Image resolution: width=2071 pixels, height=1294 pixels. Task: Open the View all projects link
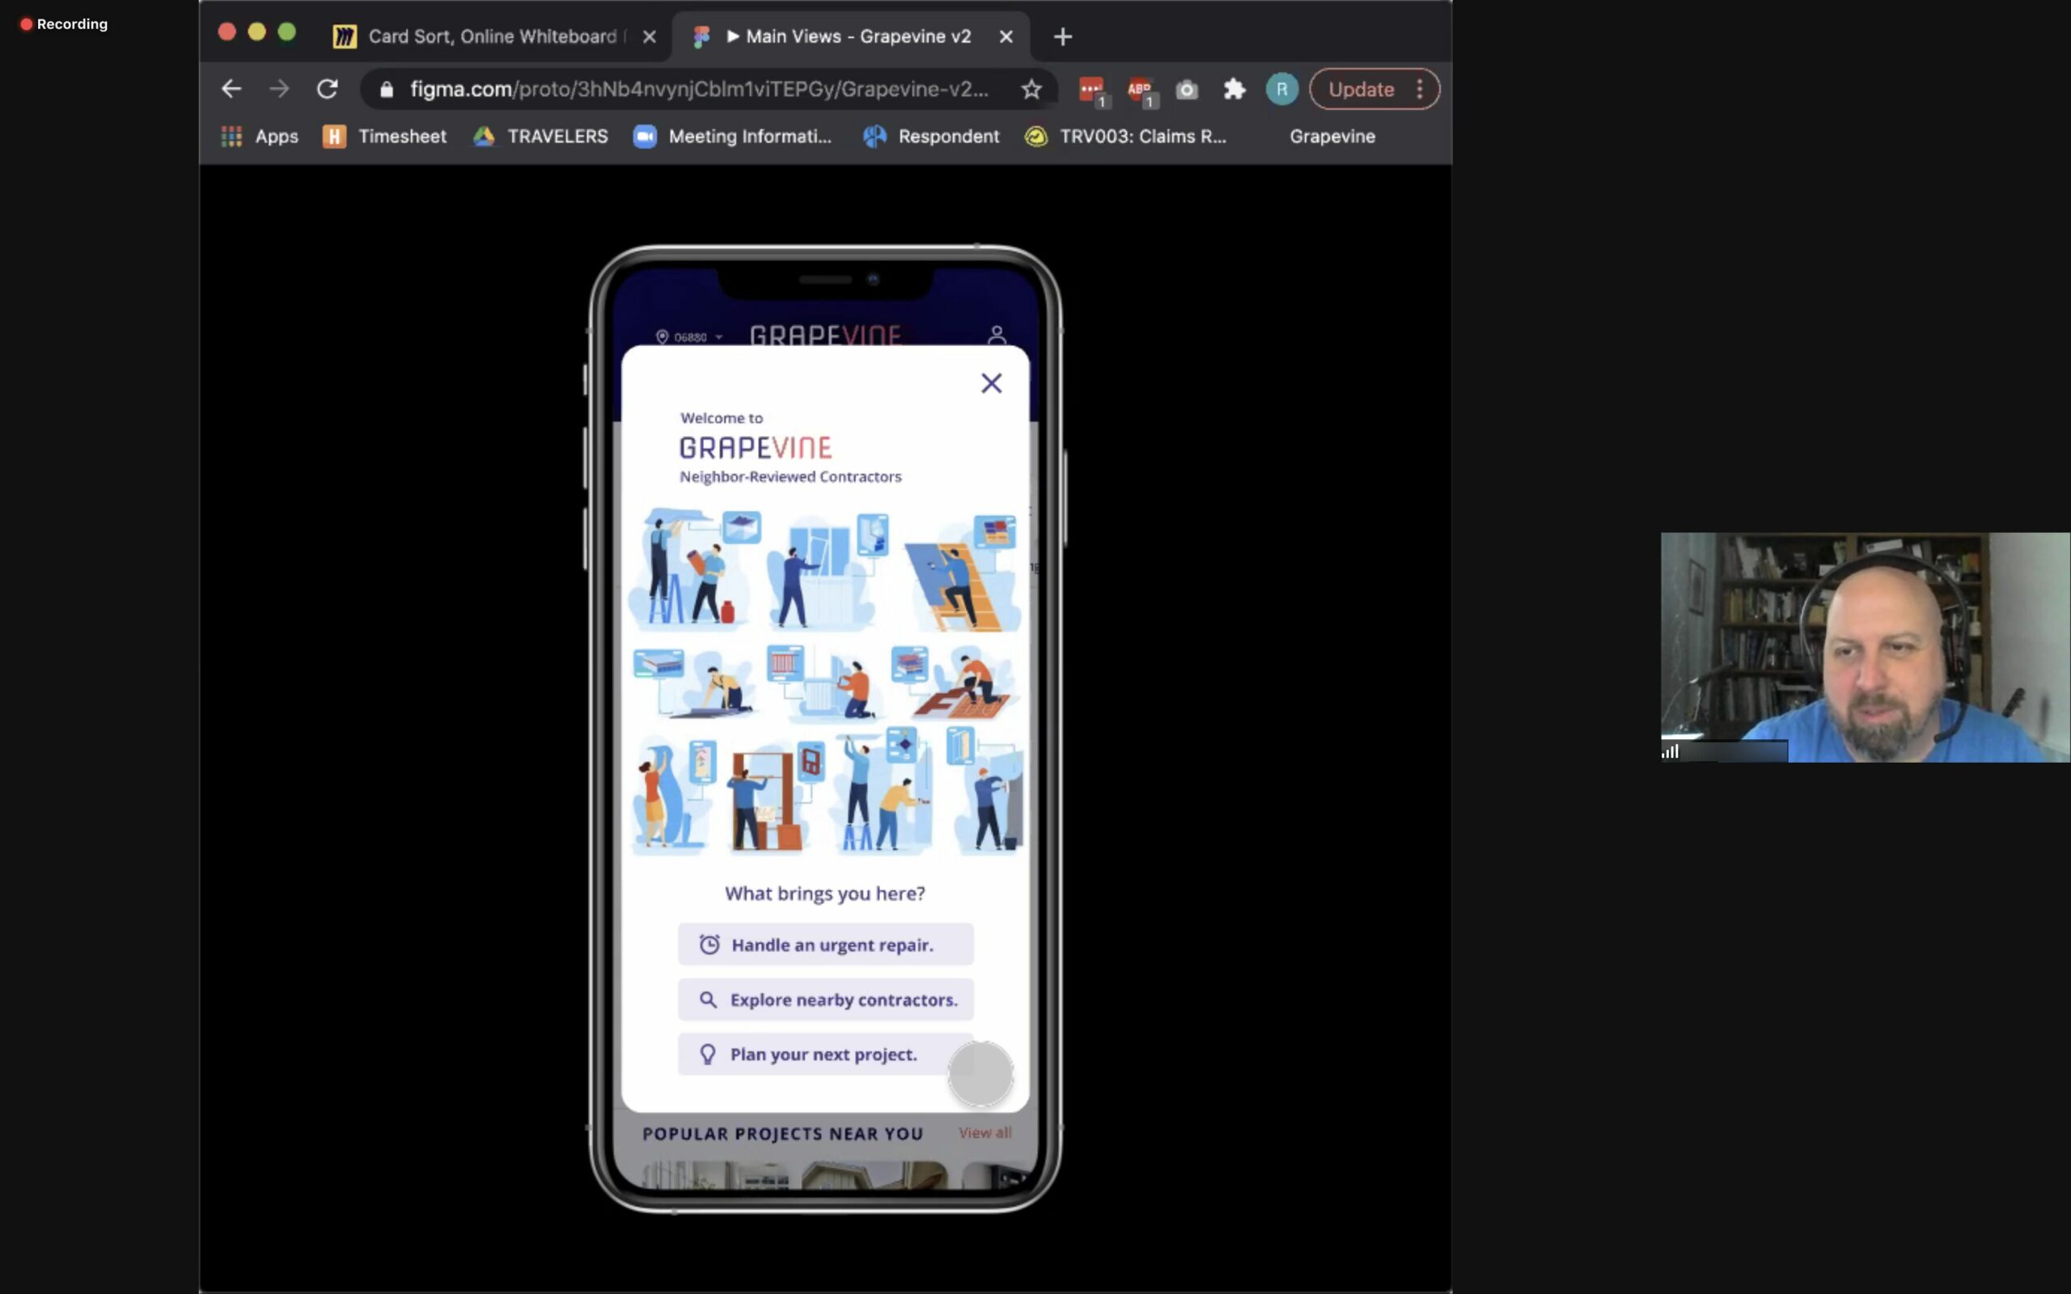click(985, 1132)
